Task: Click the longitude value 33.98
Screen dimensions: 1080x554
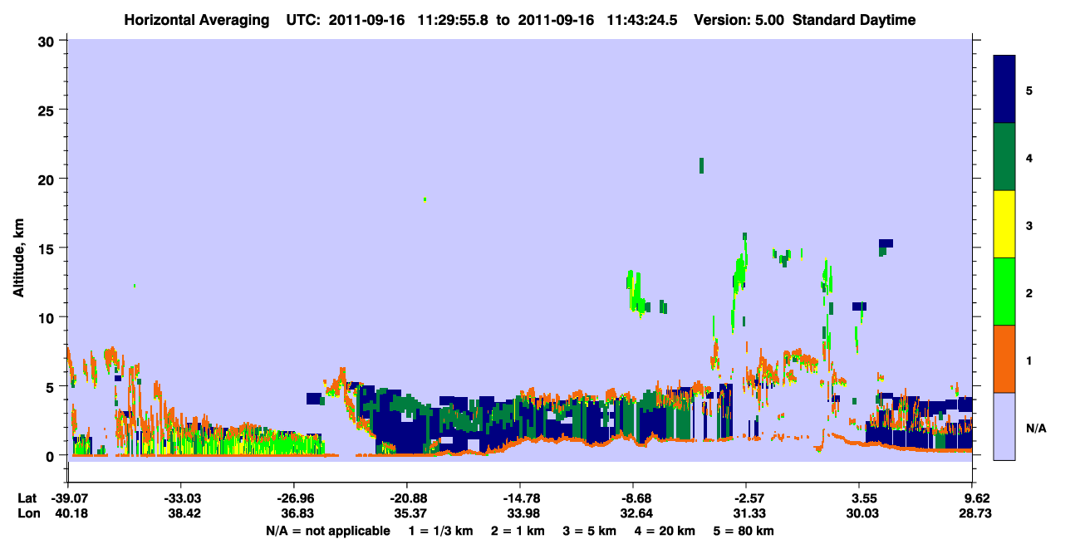Action: click(523, 513)
